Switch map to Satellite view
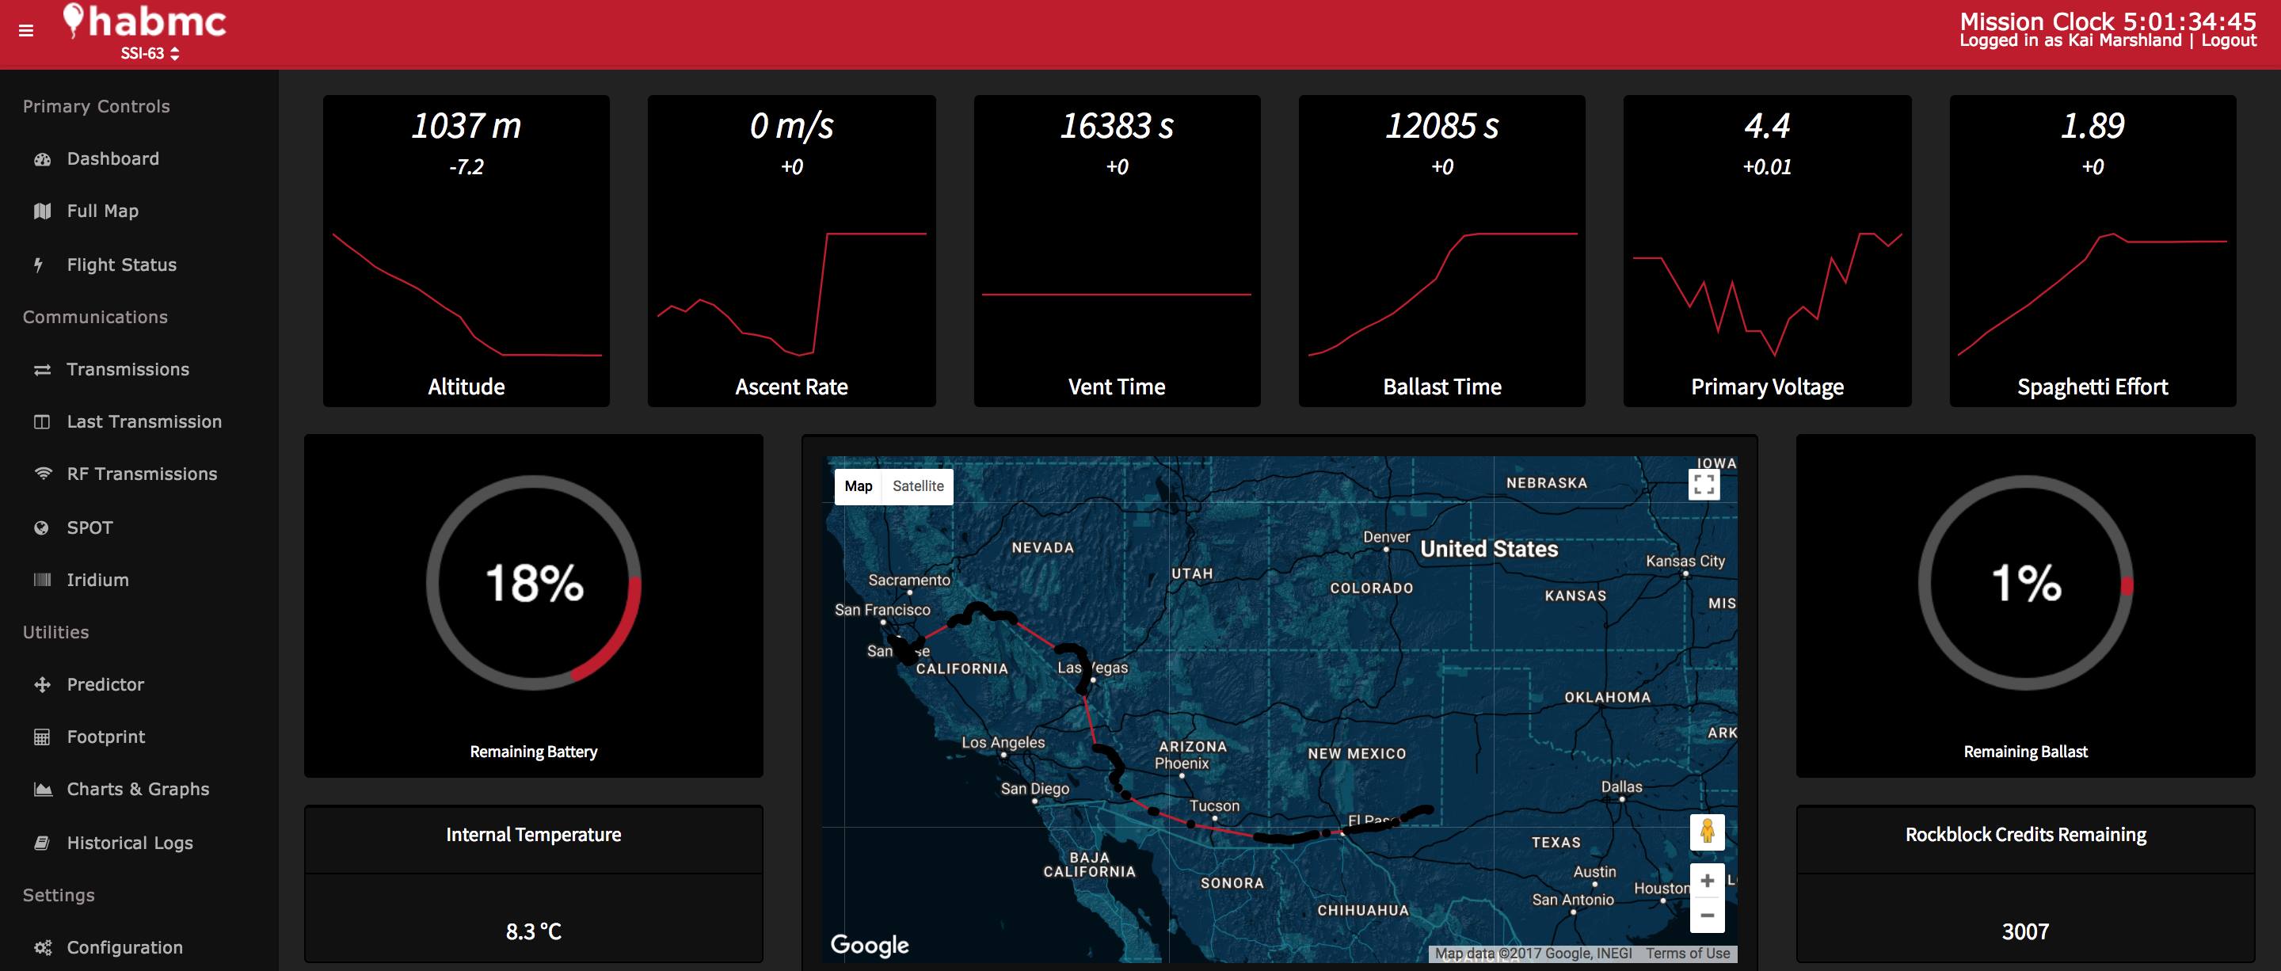The height and width of the screenshot is (971, 2281). pos(917,486)
